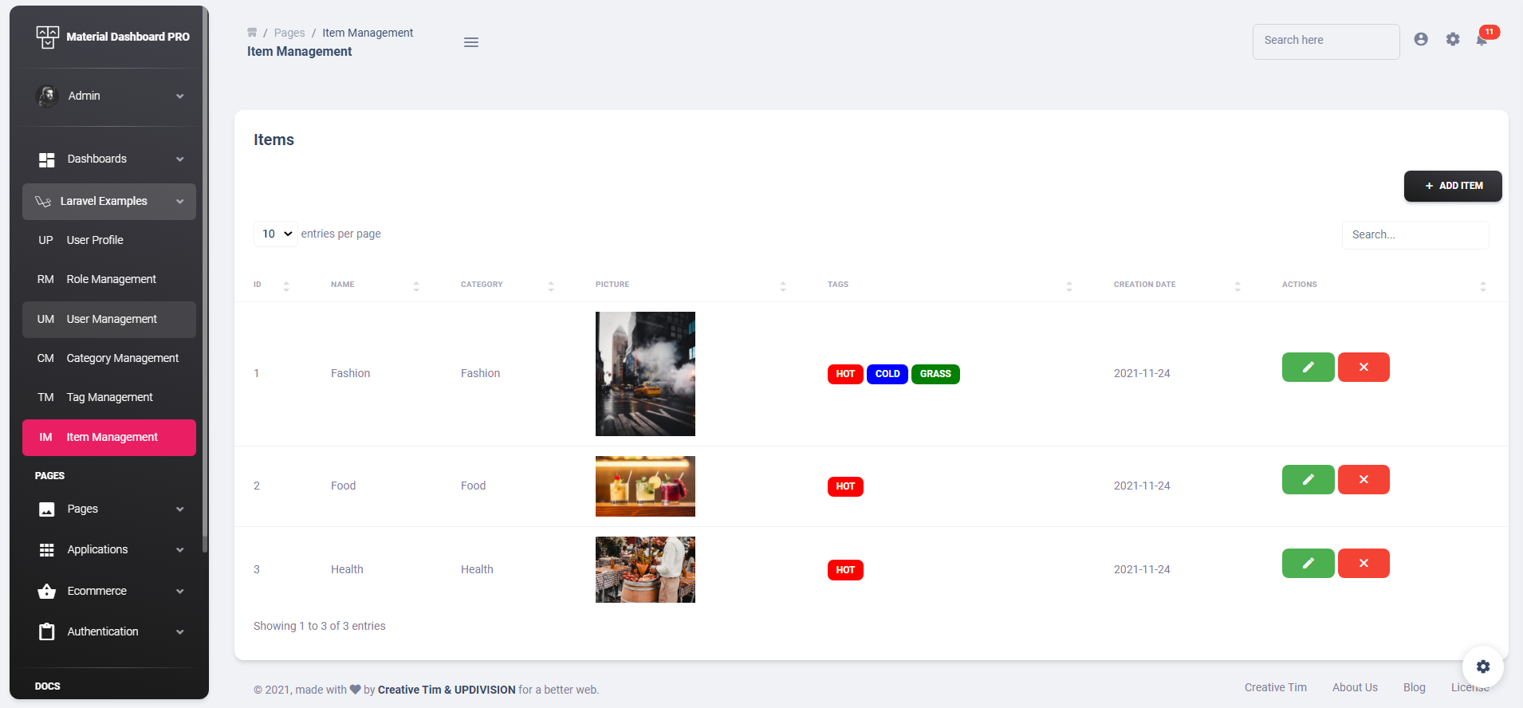Click the table Search input field
The image size is (1523, 708).
(1415, 235)
